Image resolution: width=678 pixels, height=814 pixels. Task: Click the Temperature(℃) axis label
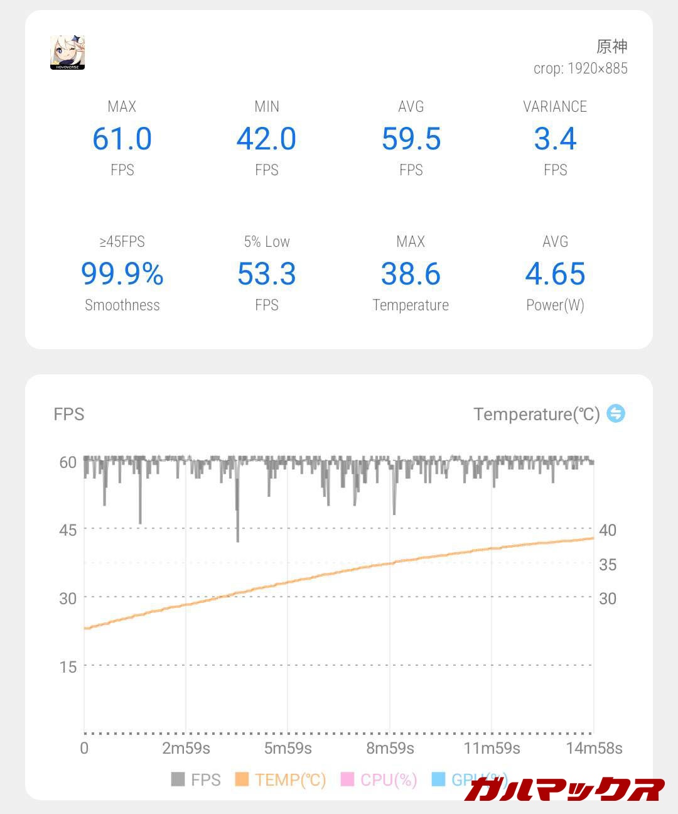[536, 415]
